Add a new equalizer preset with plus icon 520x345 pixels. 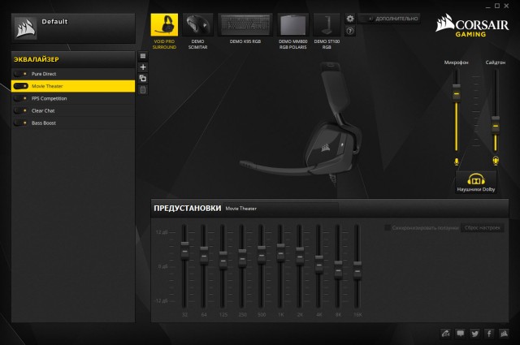pos(143,67)
